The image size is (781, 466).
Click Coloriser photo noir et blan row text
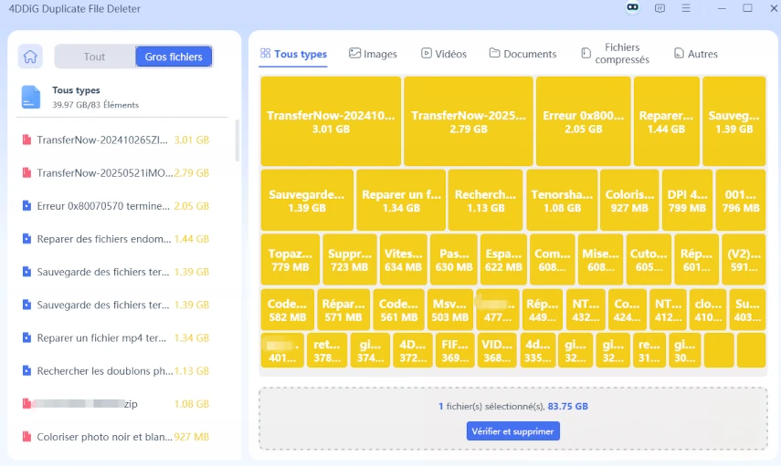coord(105,437)
